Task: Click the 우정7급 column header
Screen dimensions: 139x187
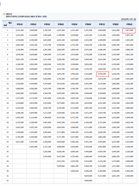Action: click(102, 24)
